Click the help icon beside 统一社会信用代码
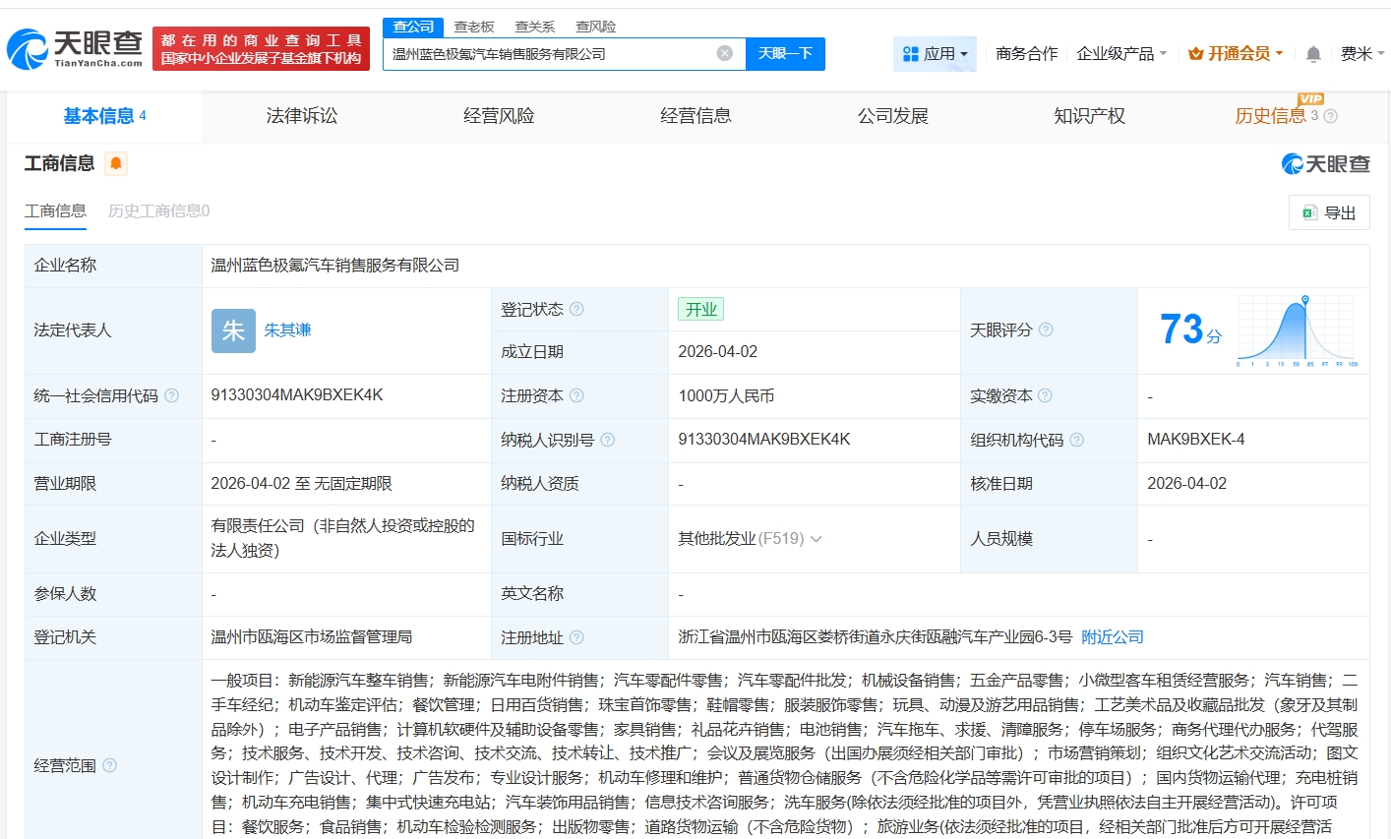 pyautogui.click(x=171, y=395)
